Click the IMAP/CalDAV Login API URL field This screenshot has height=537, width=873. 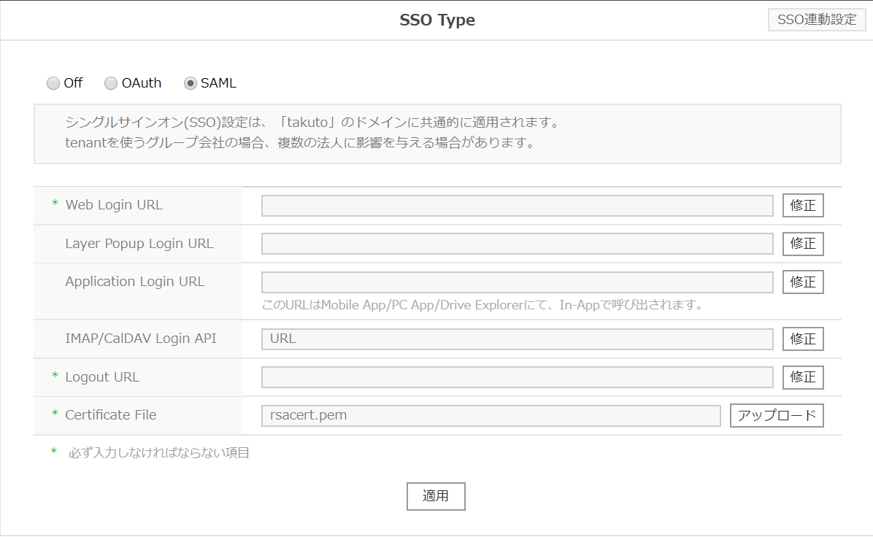coord(517,339)
